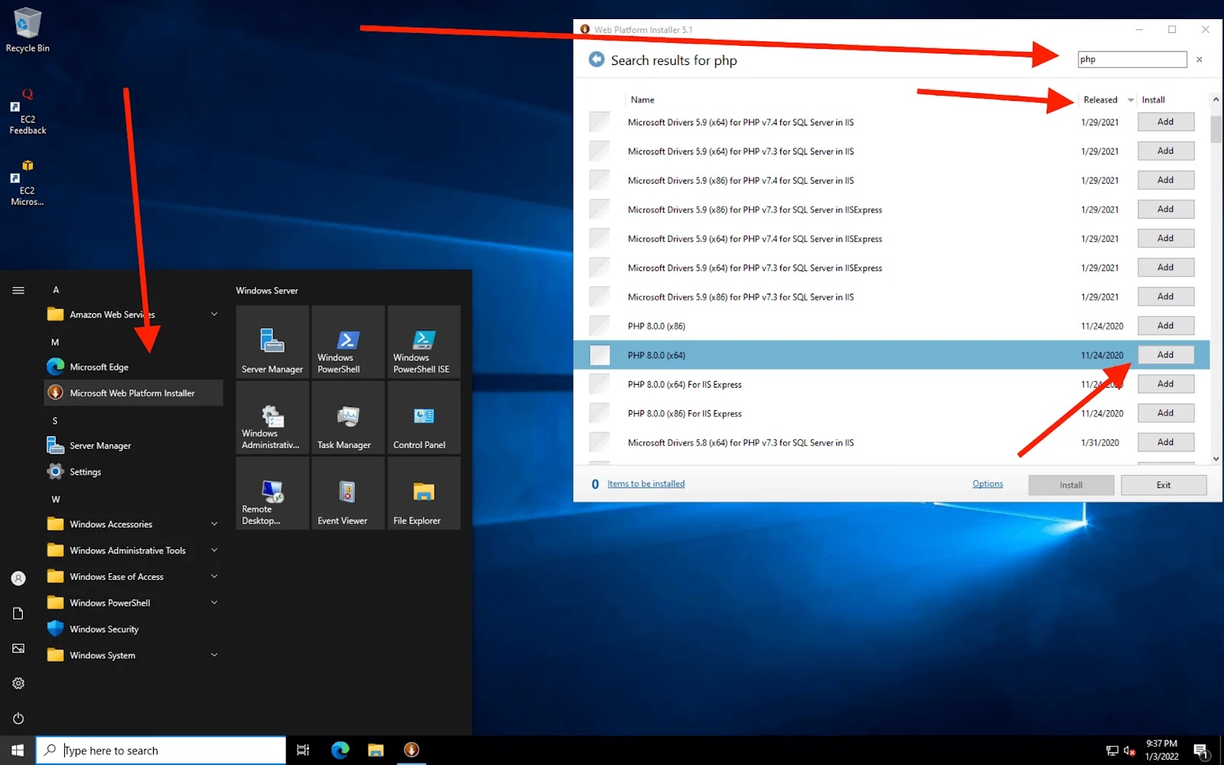This screenshot has height=765, width=1224.
Task: Open Settings in Start app list
Action: pyautogui.click(x=134, y=472)
